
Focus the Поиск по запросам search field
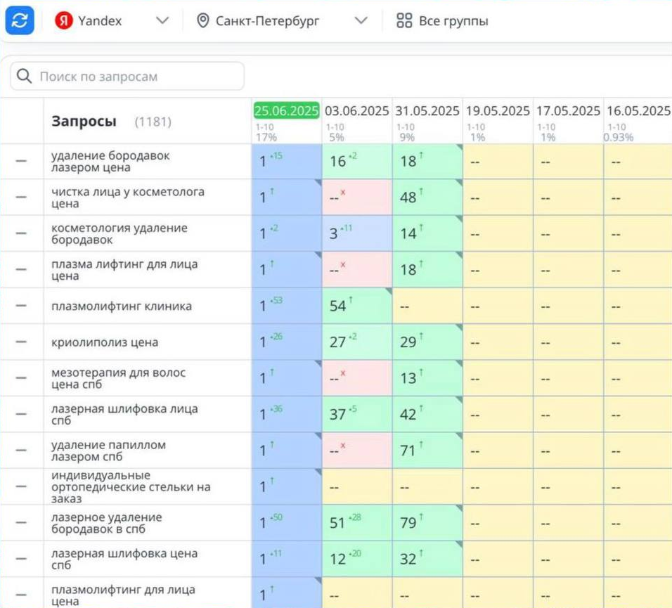click(127, 77)
